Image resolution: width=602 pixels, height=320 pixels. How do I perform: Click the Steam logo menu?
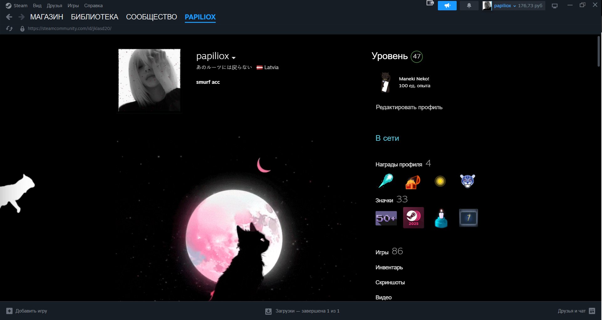coord(17,6)
